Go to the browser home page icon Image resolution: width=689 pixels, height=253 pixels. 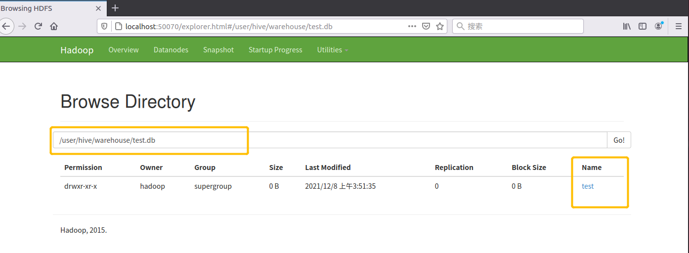click(54, 26)
